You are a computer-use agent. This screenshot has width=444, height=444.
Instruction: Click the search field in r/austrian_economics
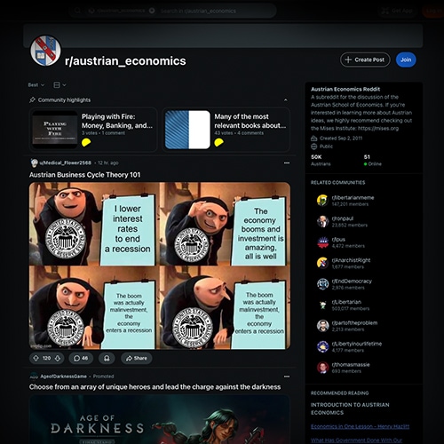(x=173, y=11)
